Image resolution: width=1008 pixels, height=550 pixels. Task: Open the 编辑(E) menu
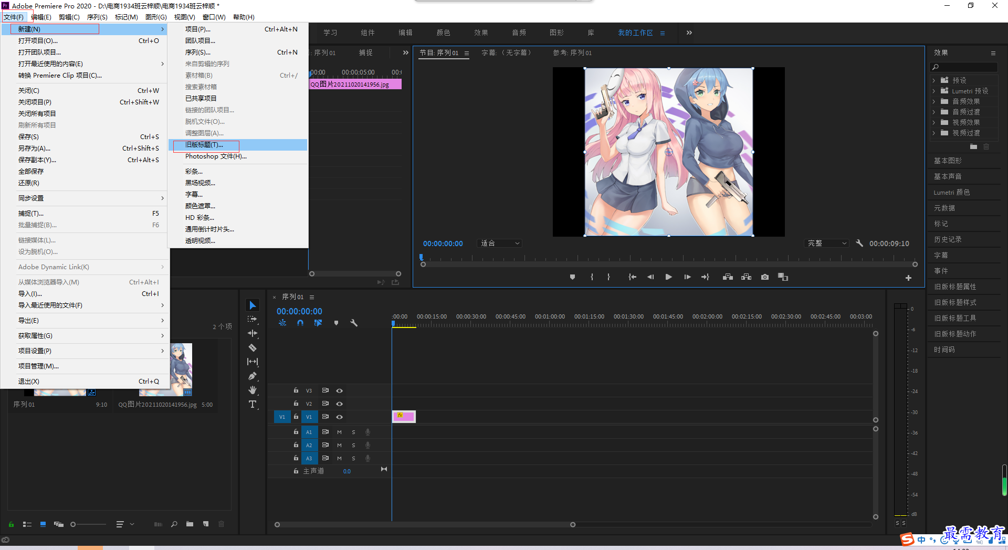[x=41, y=17]
